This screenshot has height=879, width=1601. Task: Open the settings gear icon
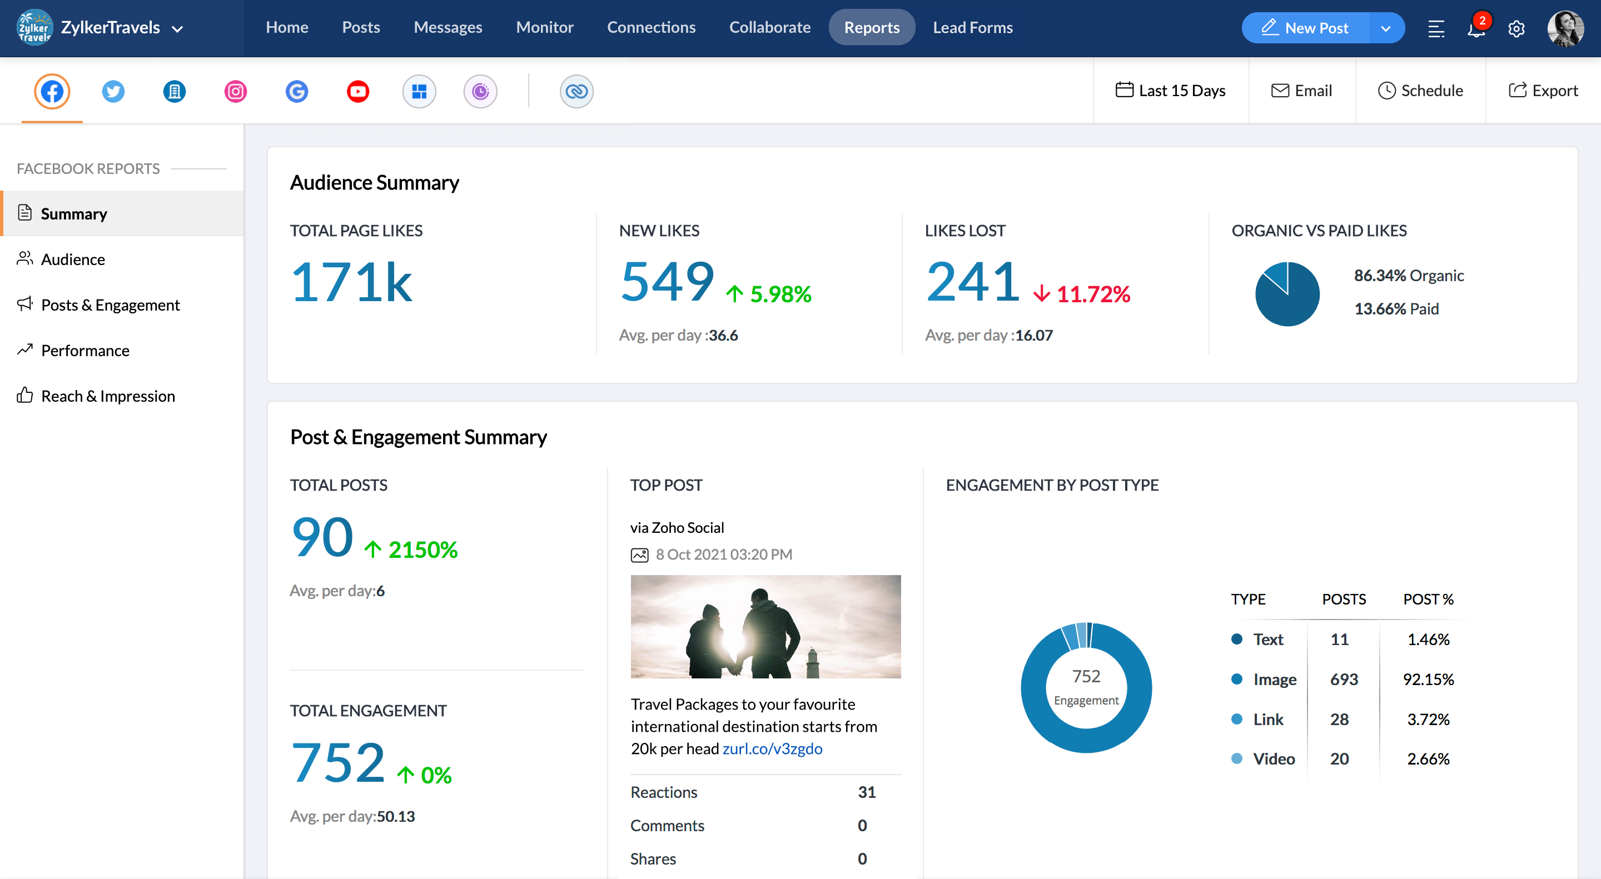(1517, 28)
